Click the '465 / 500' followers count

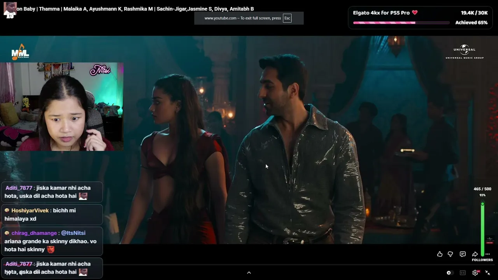[482, 189]
